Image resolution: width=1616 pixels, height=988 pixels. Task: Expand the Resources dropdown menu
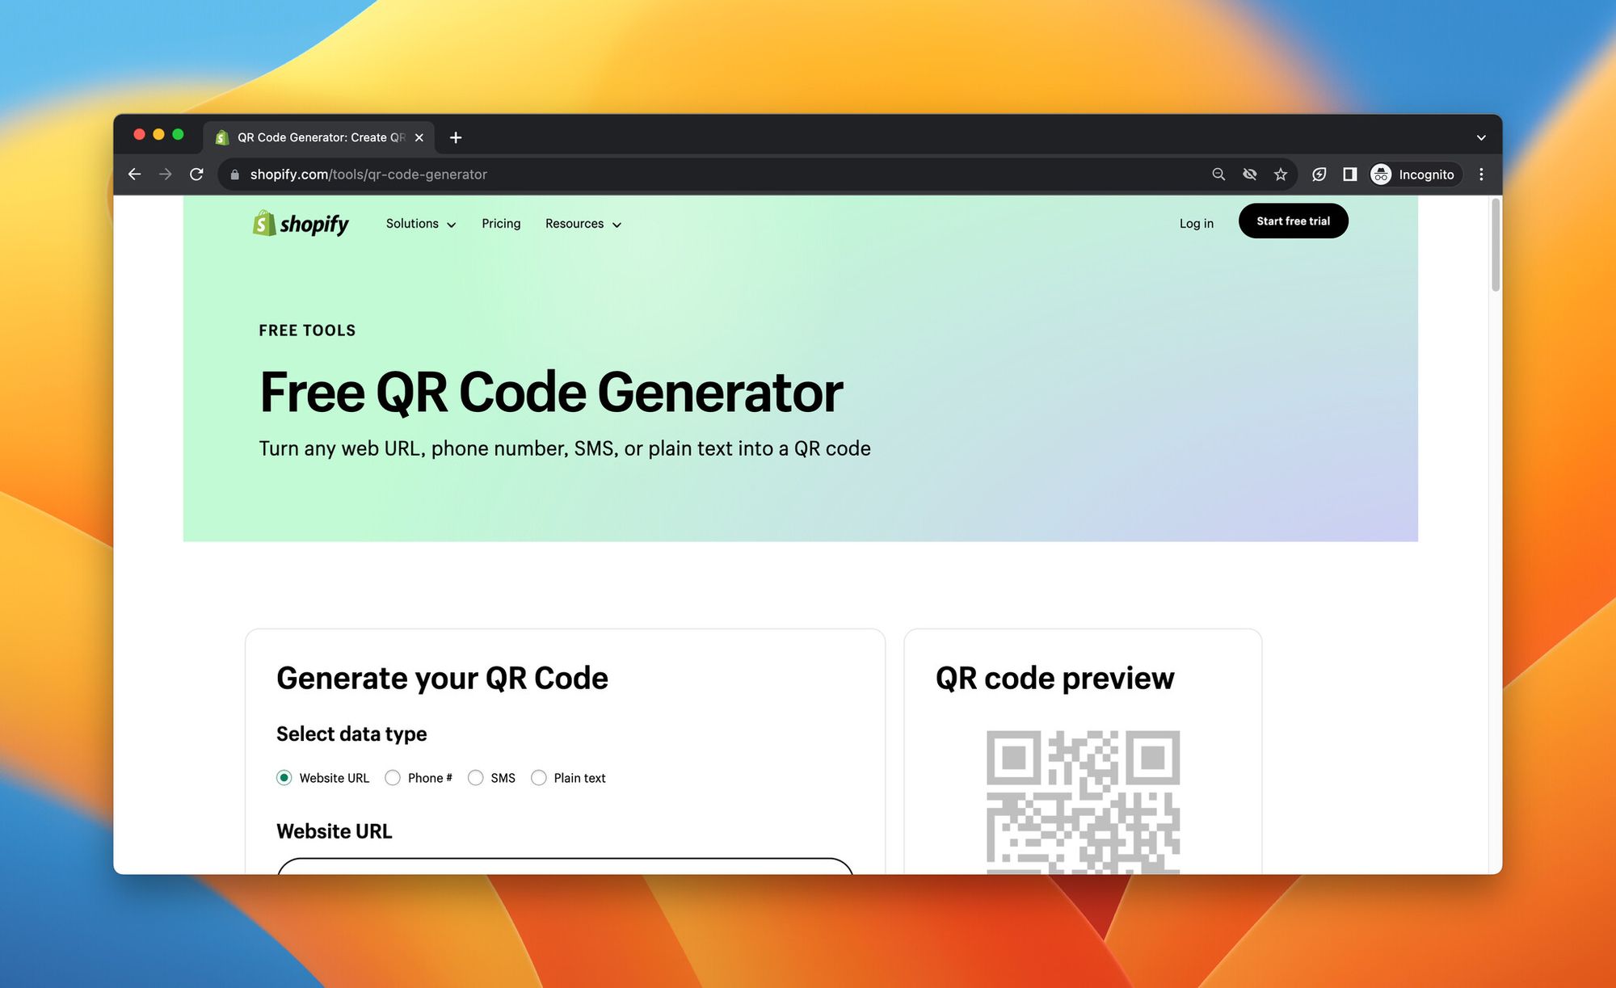[583, 223]
